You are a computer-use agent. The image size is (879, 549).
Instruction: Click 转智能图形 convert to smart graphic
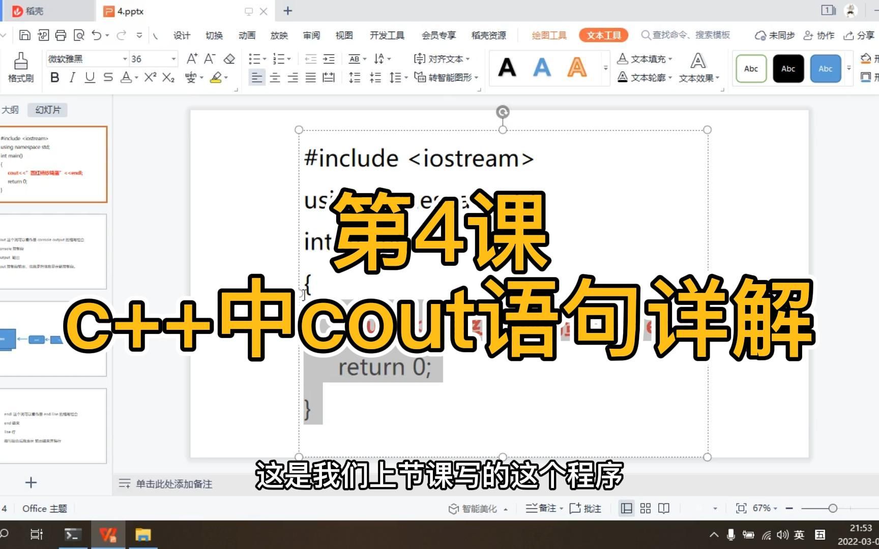pos(447,77)
